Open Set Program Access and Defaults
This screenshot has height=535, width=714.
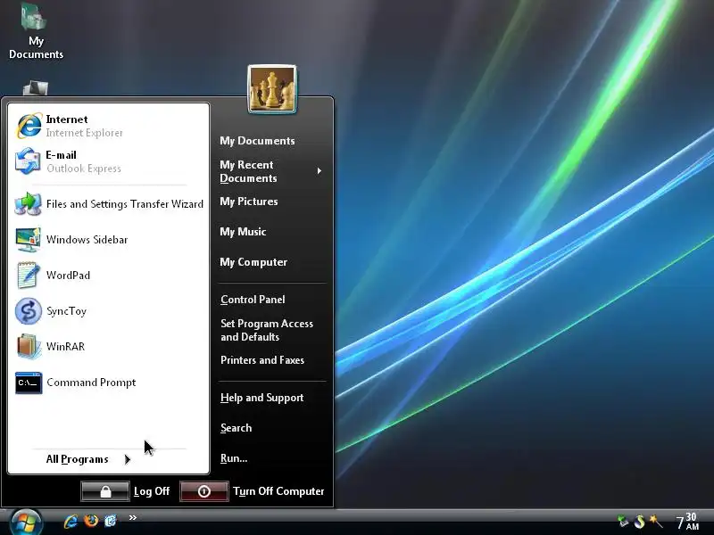pyautogui.click(x=267, y=330)
